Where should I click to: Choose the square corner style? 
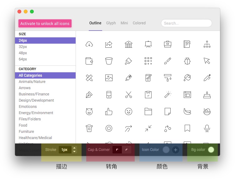click(x=117, y=150)
